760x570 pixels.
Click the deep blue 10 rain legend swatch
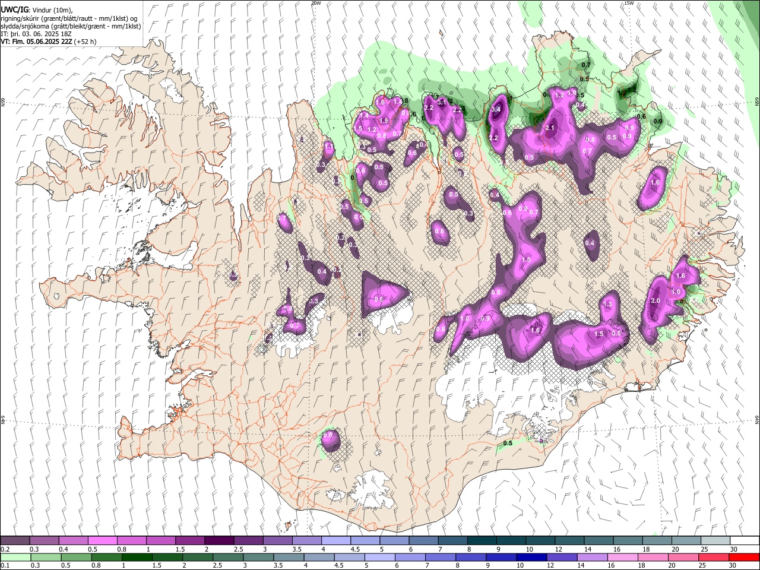coord(531,557)
